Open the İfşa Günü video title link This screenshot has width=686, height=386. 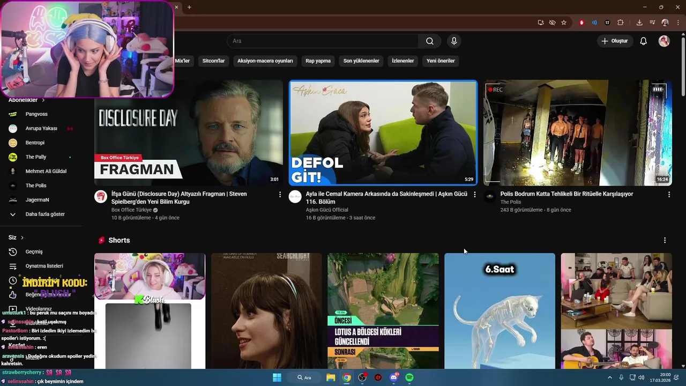(179, 198)
